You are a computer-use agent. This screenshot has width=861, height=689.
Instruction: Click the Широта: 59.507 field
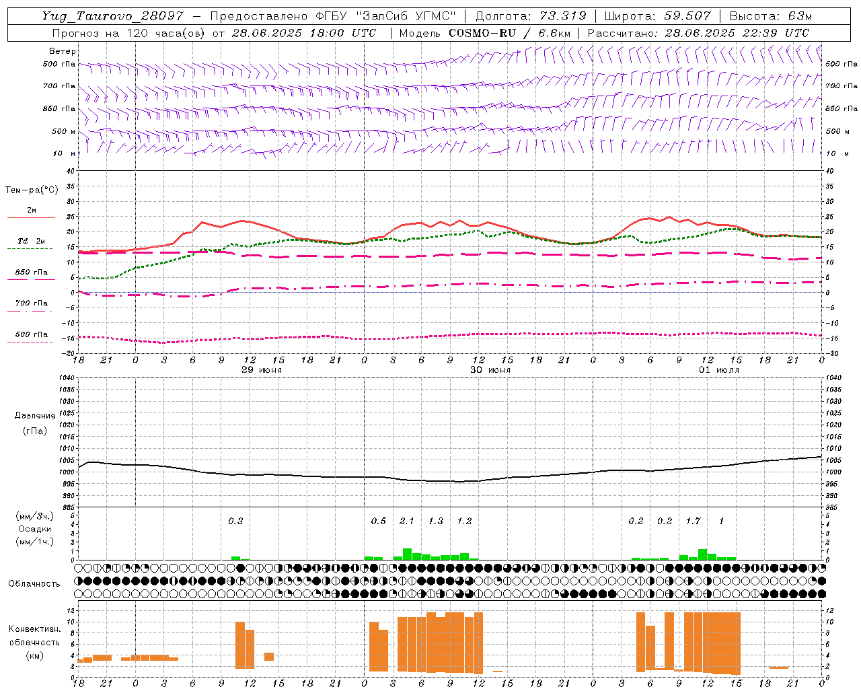(x=657, y=16)
